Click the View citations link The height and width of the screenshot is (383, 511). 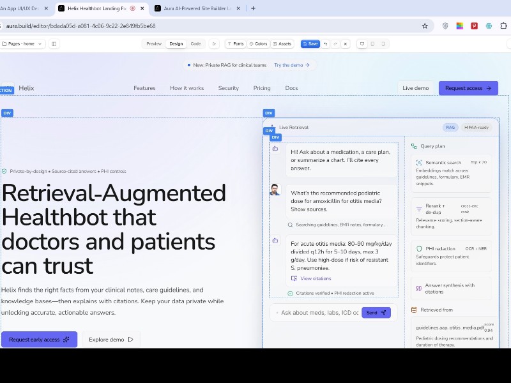pos(315,278)
